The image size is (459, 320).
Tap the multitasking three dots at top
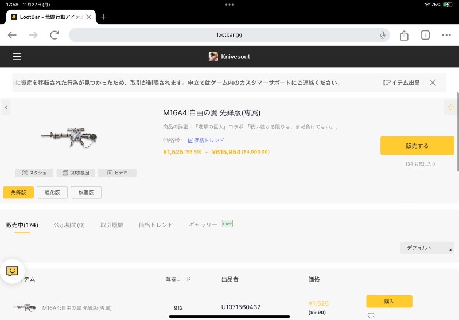coord(229,5)
